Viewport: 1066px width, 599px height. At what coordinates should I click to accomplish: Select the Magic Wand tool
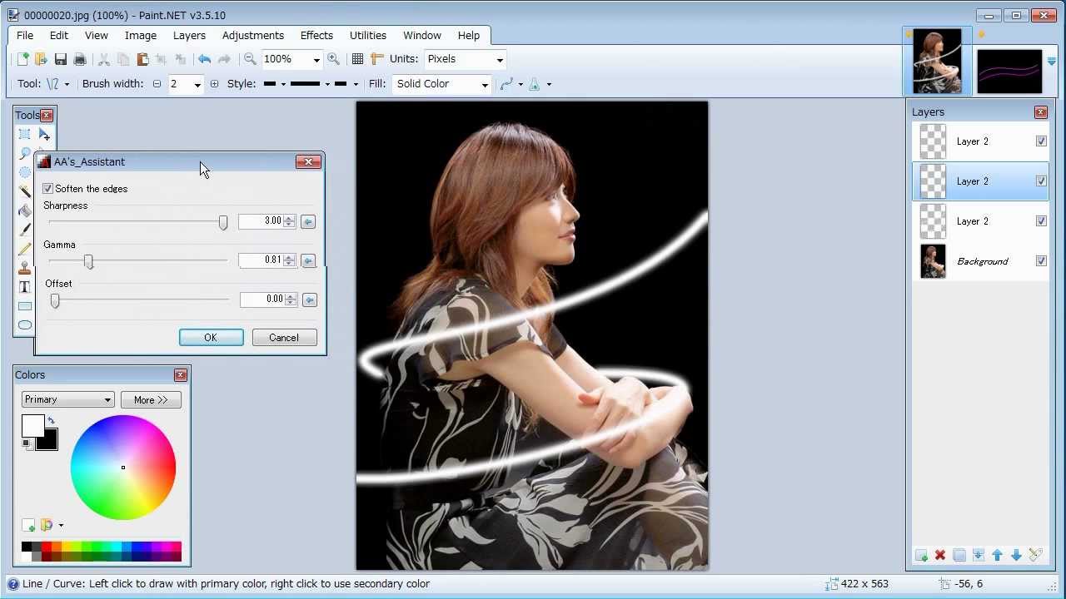[x=24, y=191]
